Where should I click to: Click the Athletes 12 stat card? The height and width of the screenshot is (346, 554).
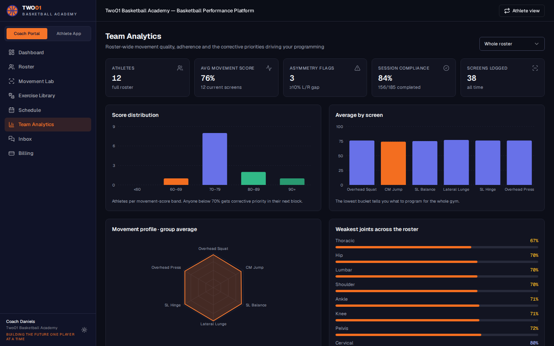click(x=147, y=78)
